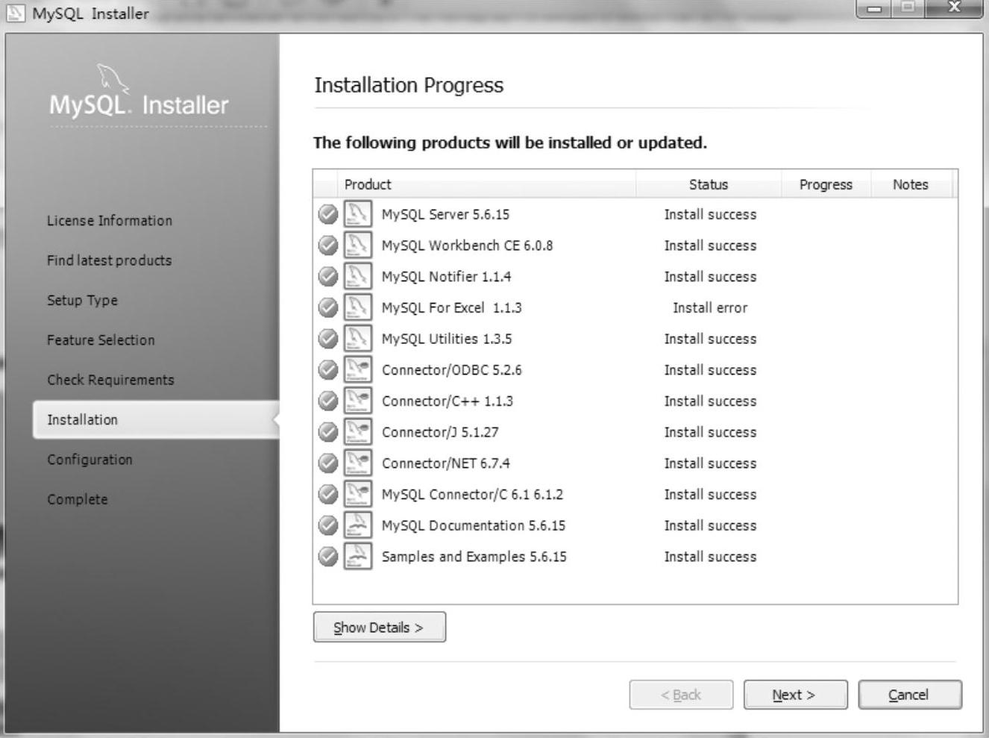Screen dimensions: 989x738
Task: Select the MySQL Server 5.6.15 row text
Action: click(x=445, y=215)
